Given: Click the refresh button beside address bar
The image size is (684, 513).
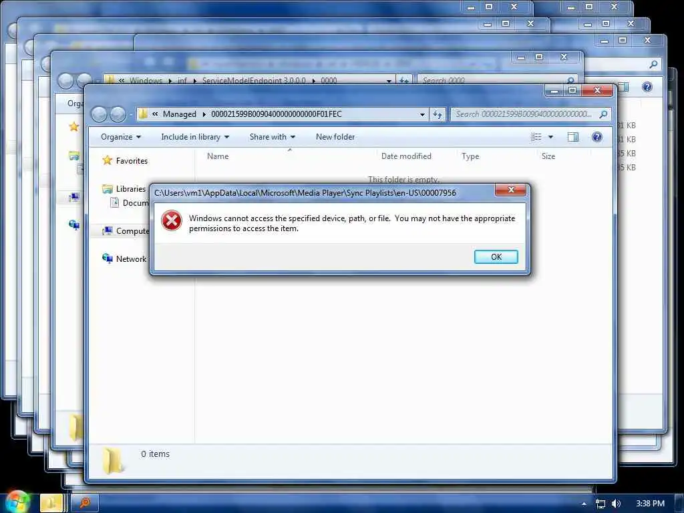Looking at the screenshot, I should pyautogui.click(x=437, y=115).
